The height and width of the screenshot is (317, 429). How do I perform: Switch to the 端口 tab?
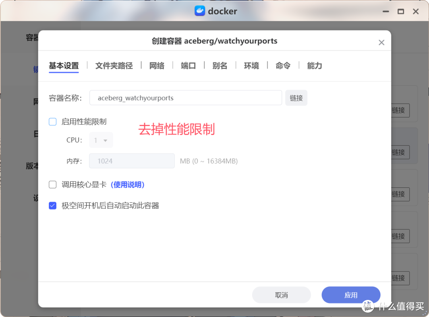[x=188, y=66]
